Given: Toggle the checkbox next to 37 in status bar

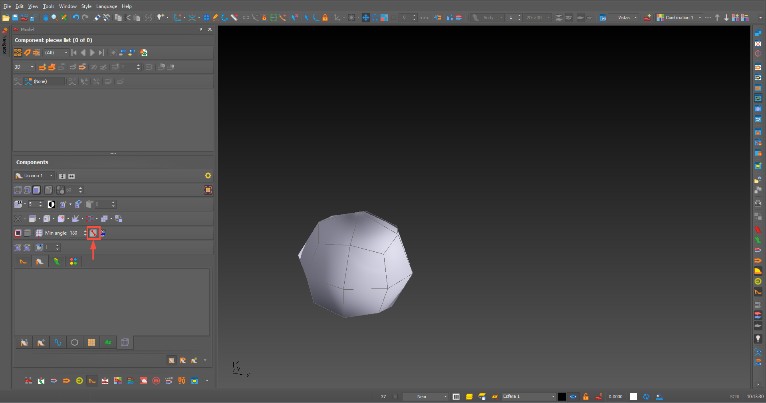Looking at the screenshot, I should (x=395, y=397).
